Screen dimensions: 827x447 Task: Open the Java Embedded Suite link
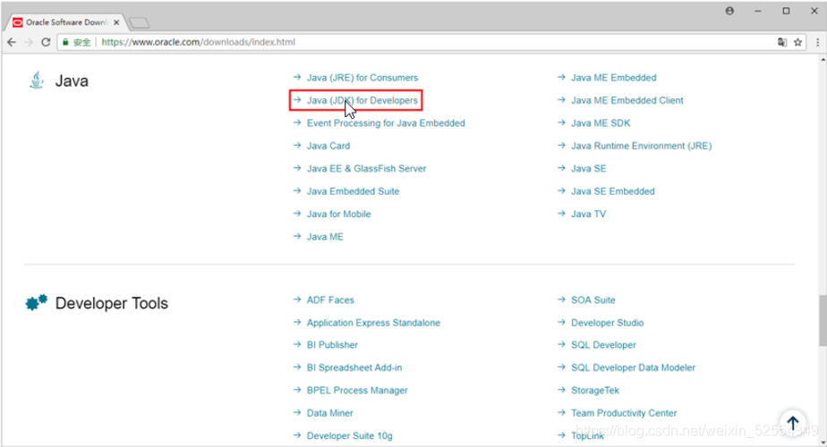(x=353, y=190)
